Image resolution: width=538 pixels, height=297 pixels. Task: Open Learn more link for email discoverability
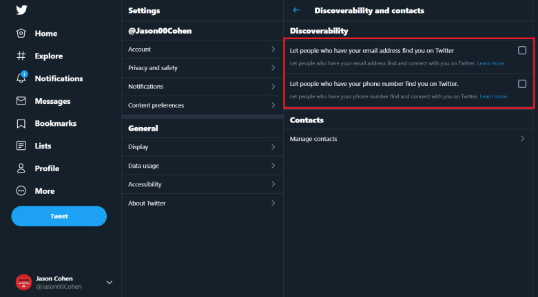[x=490, y=63]
